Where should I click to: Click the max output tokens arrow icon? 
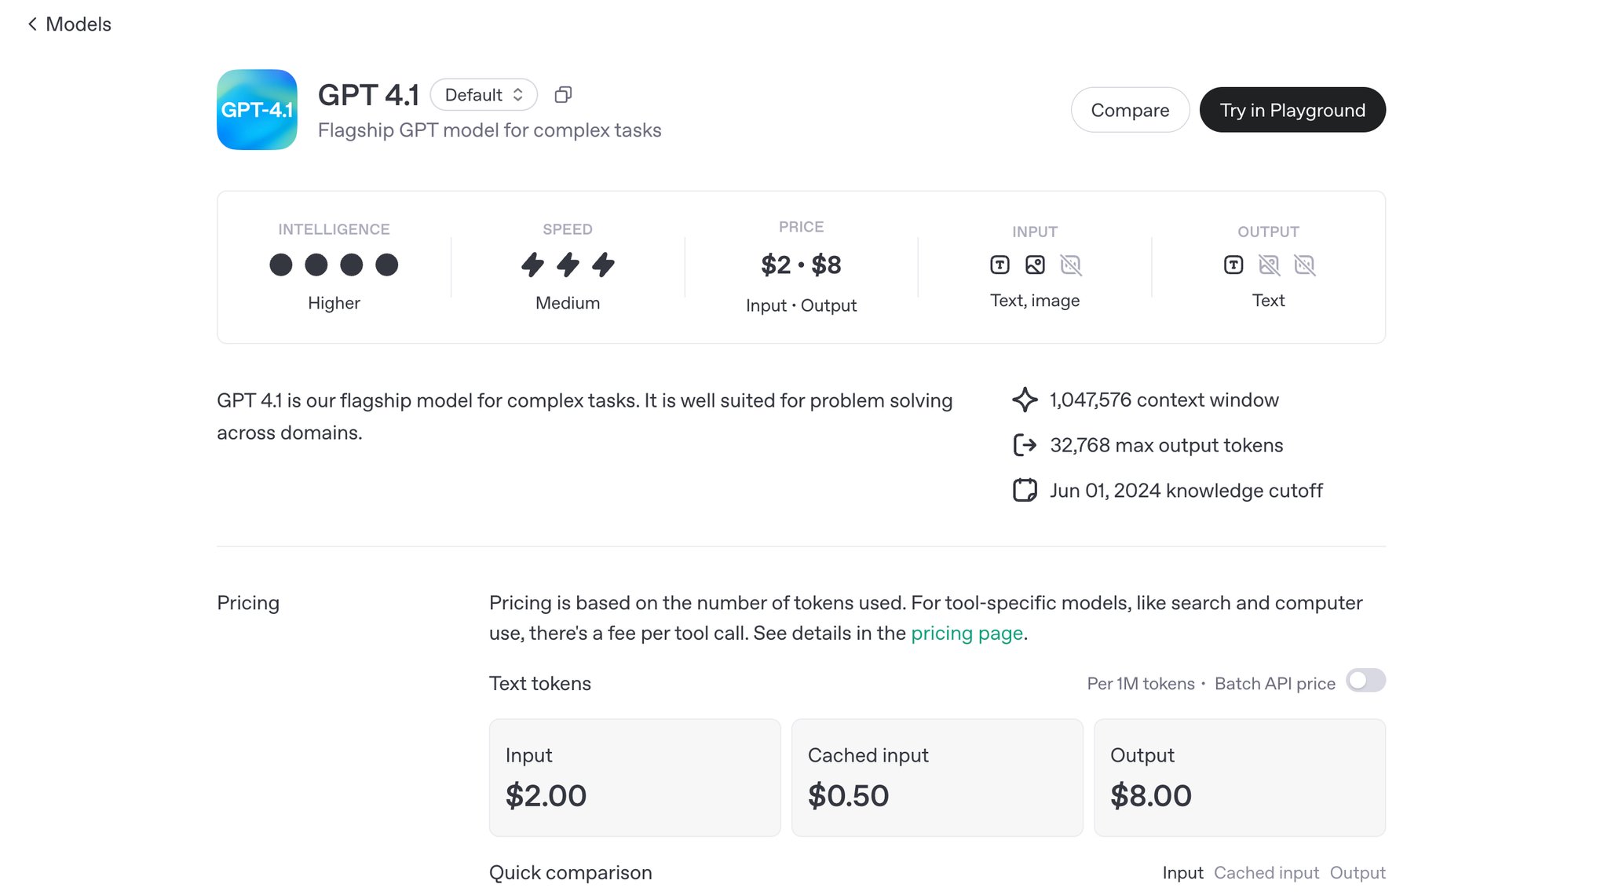pos(1025,445)
